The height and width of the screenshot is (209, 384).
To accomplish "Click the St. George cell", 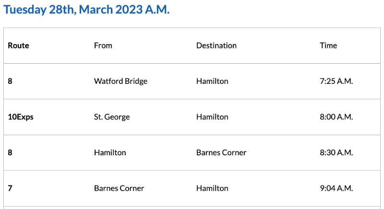I will (112, 117).
